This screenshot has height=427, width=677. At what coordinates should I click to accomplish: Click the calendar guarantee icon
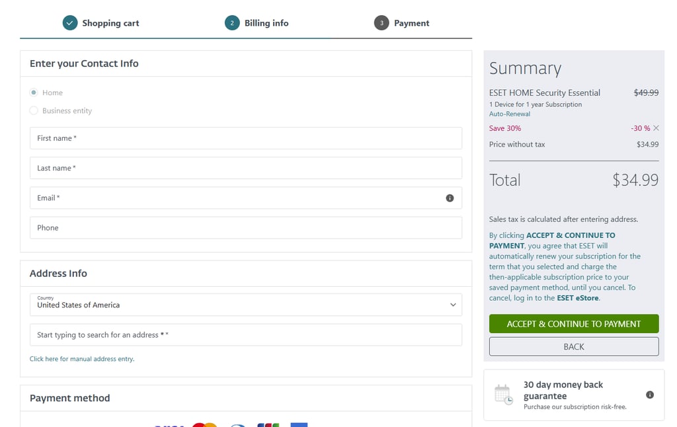[x=503, y=395]
